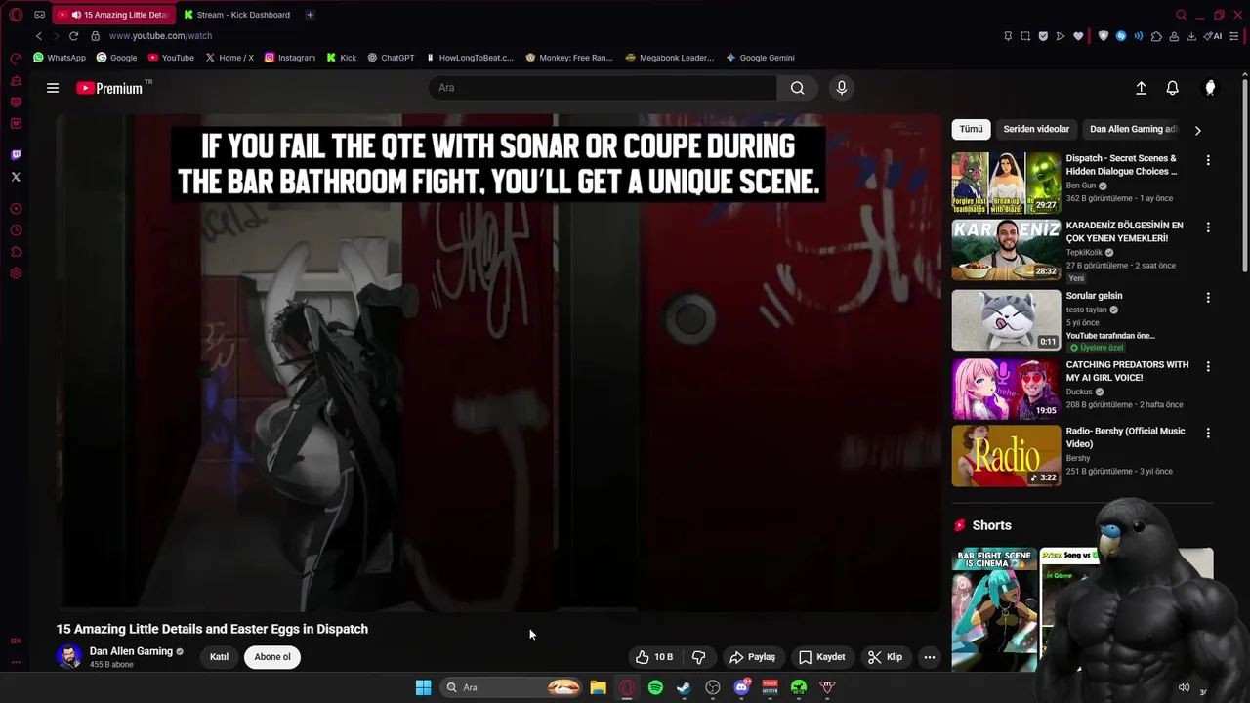This screenshot has height=703, width=1250.
Task: Open the Google Gemini bookmark
Action: point(760,58)
